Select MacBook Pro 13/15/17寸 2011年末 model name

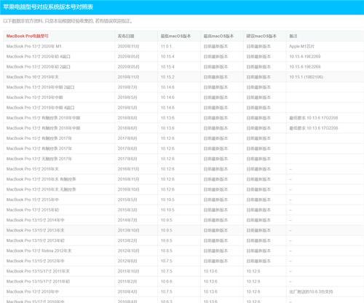38,271
